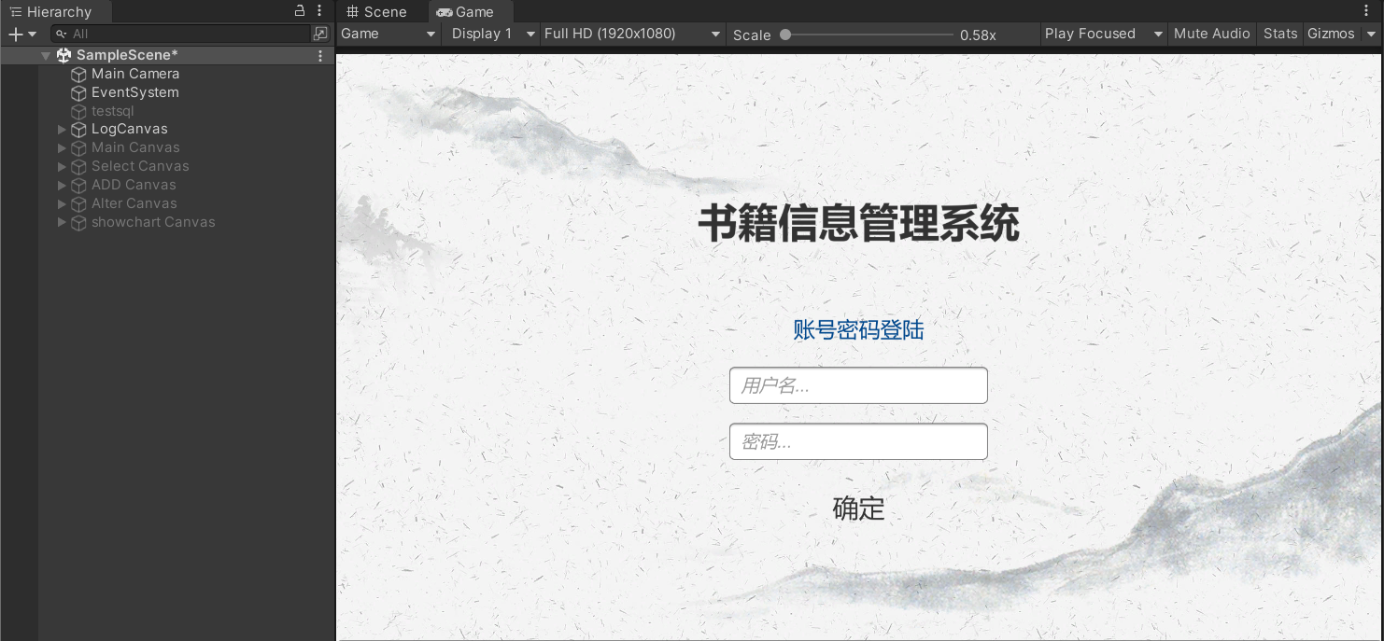Click the Main Canvas cube icon

point(79,147)
